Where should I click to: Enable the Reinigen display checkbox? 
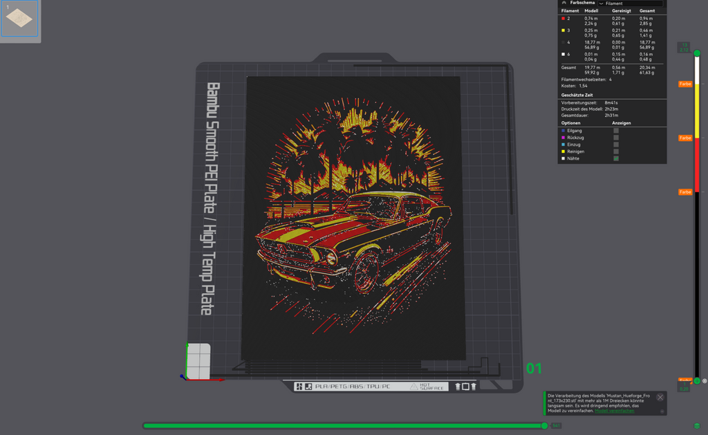[616, 151]
